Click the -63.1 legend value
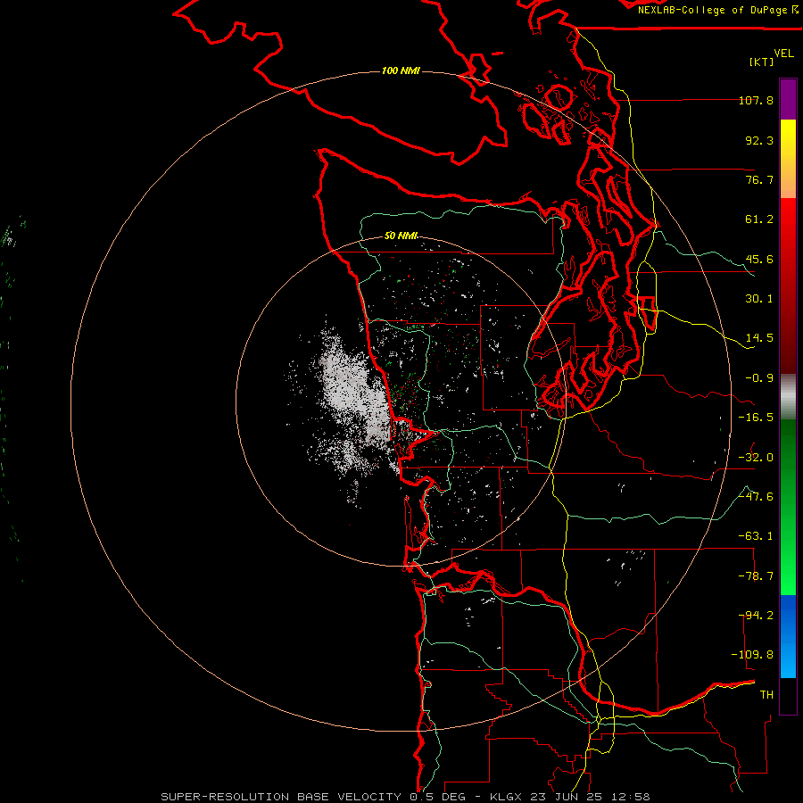 [x=756, y=536]
